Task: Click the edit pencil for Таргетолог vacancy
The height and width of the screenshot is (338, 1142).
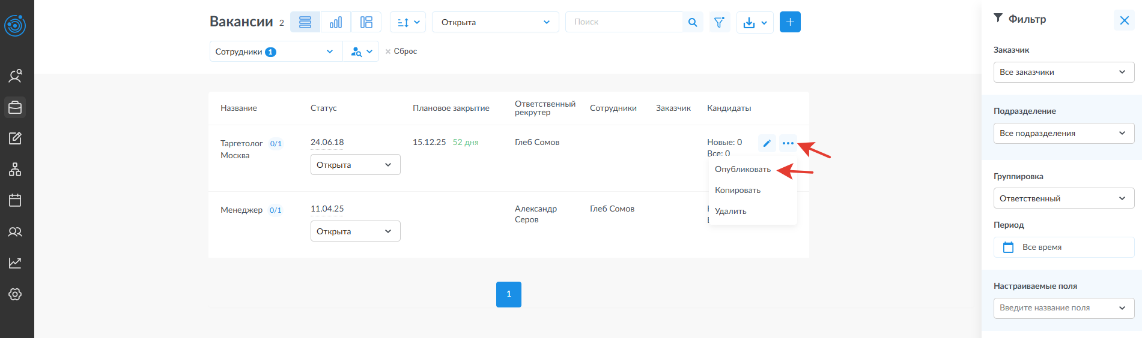Action: coord(767,143)
